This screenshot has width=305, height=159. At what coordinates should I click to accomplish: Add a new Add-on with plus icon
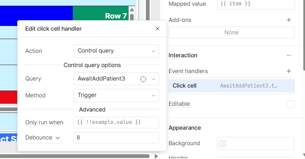[289, 20]
